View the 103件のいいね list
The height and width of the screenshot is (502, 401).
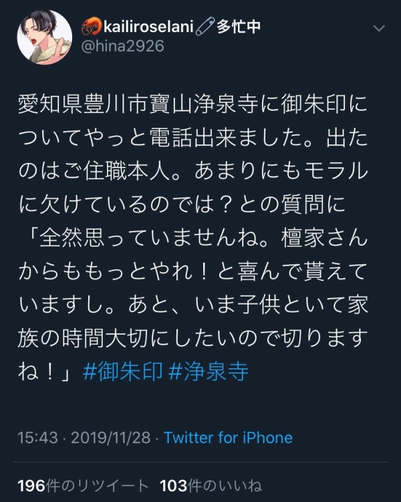(211, 486)
